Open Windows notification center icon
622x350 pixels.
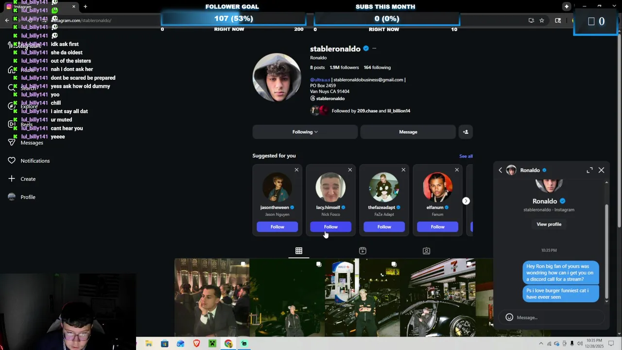point(611,344)
